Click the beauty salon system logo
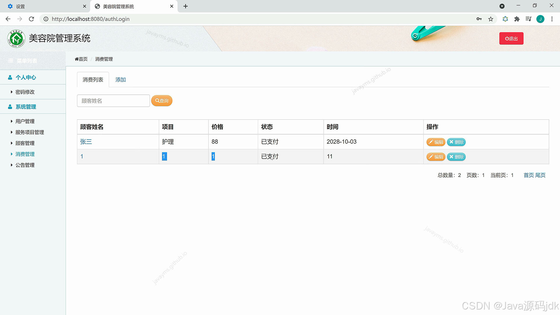 pos(16,38)
